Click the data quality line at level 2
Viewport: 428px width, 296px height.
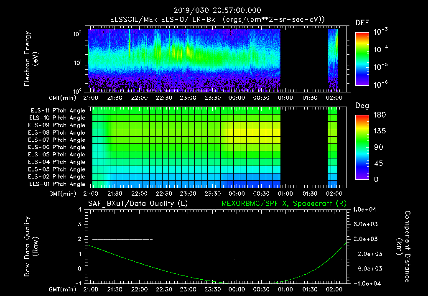click(122, 239)
